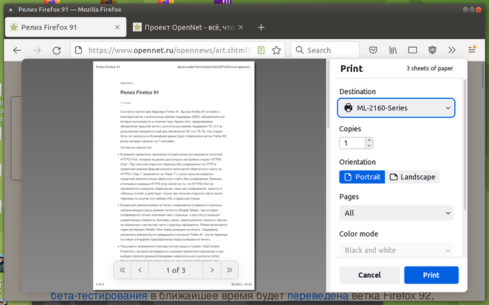Open the Color mode dropdown
Viewport: 489px width, 305px height.
pyautogui.click(x=396, y=250)
